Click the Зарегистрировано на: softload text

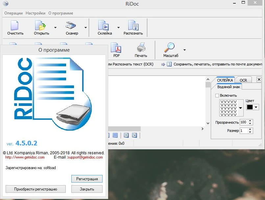point(31,168)
